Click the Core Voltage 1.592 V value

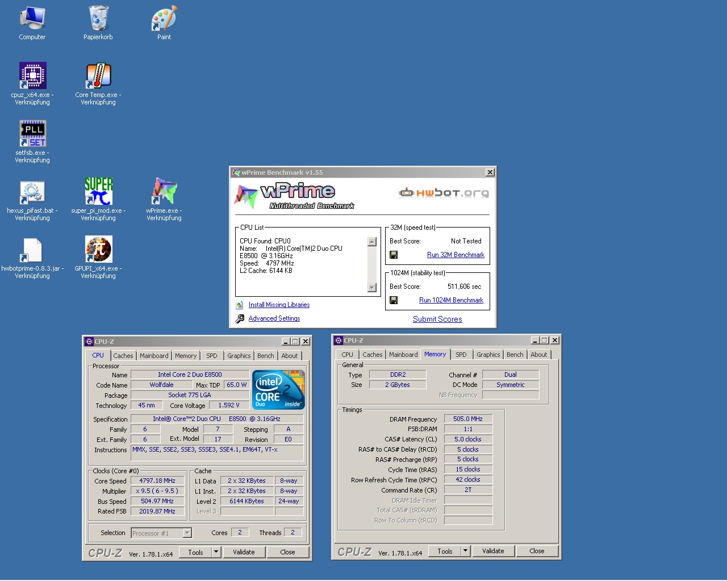point(229,405)
